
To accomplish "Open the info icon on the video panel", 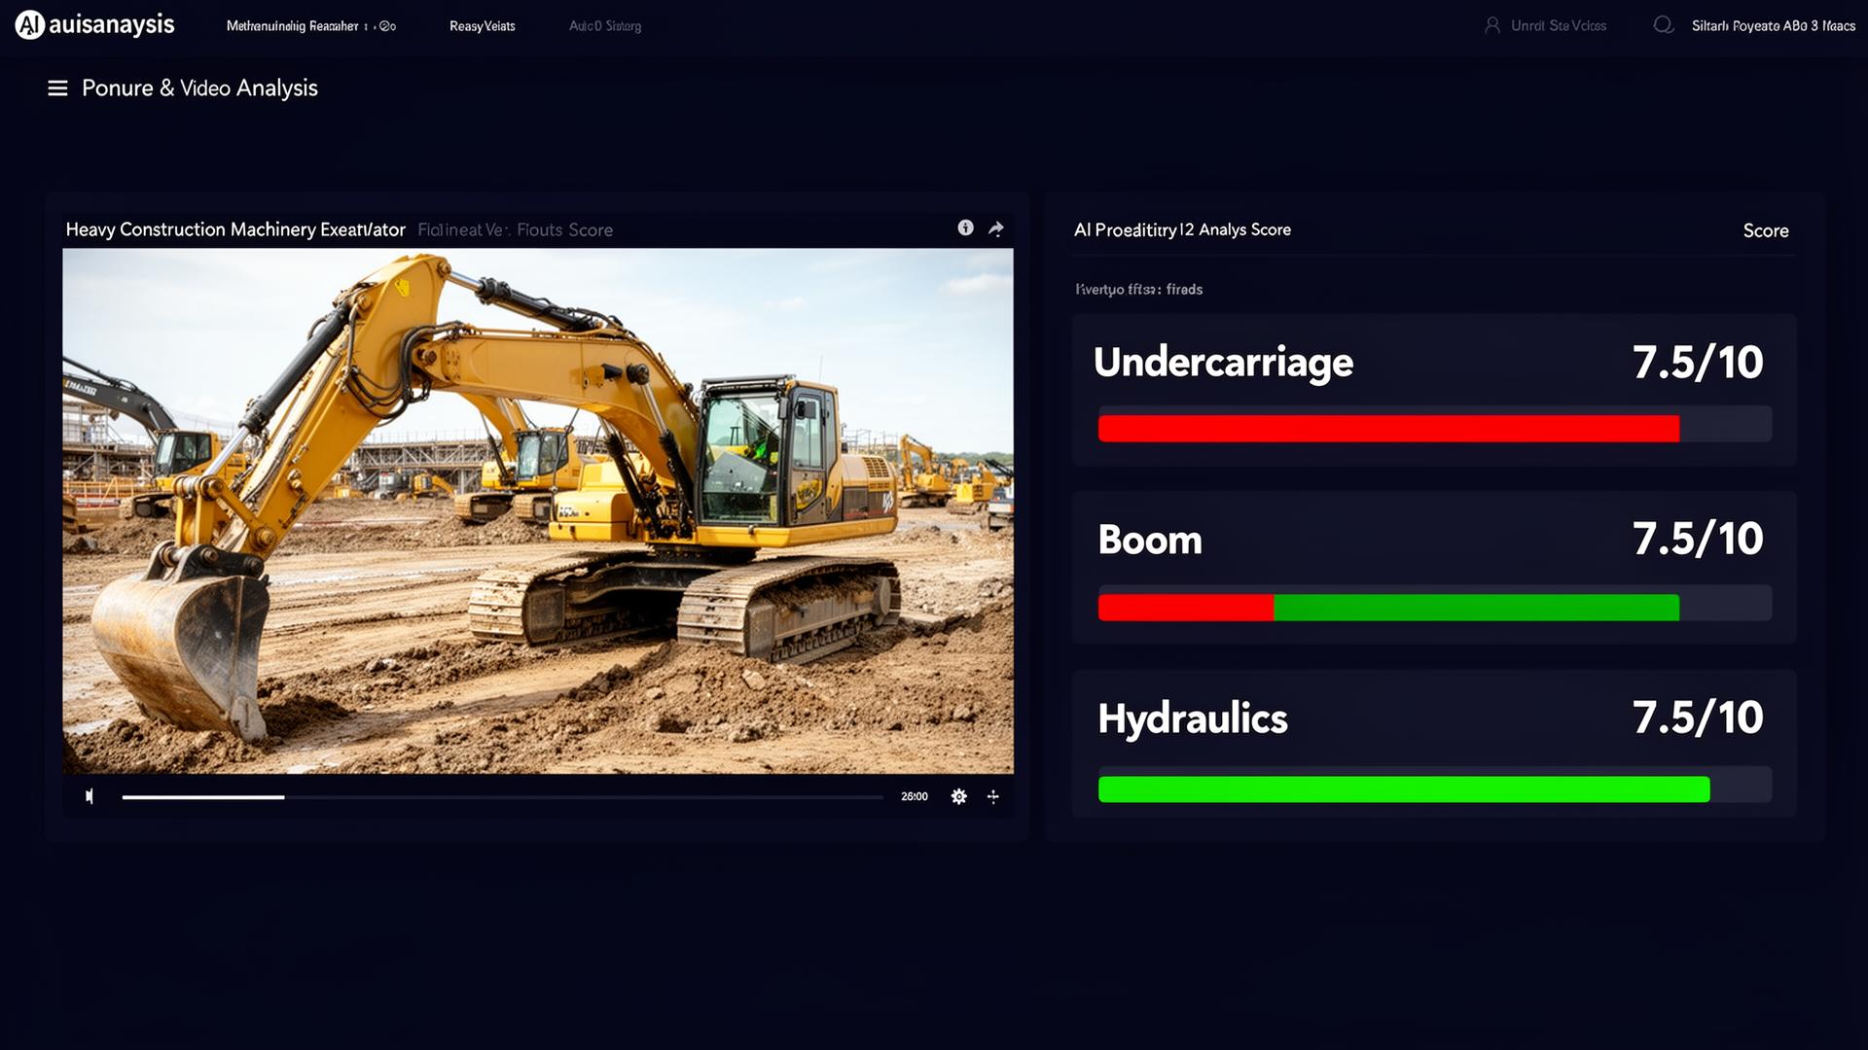I will 965,227.
